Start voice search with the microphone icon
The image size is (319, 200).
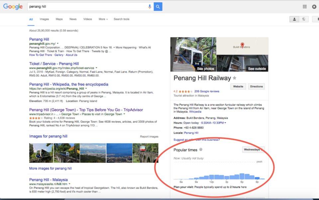click(150, 7)
